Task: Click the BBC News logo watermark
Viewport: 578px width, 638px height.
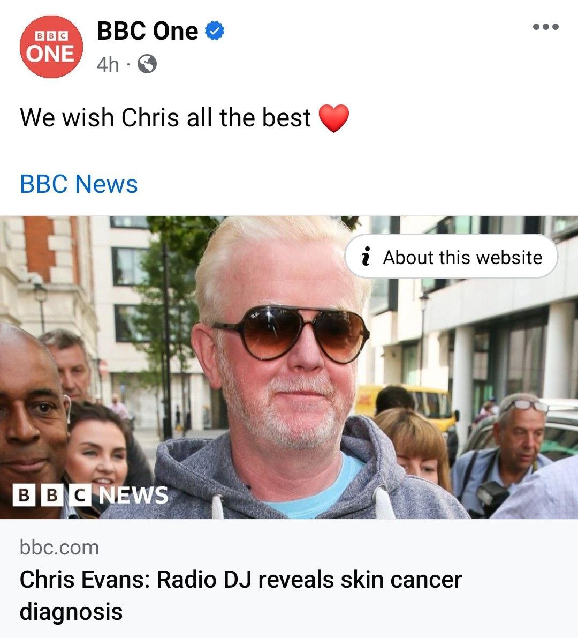Action: (x=90, y=495)
